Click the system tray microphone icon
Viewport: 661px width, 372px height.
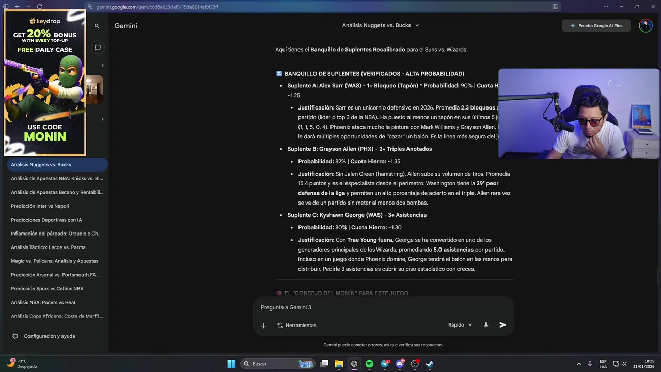590,364
